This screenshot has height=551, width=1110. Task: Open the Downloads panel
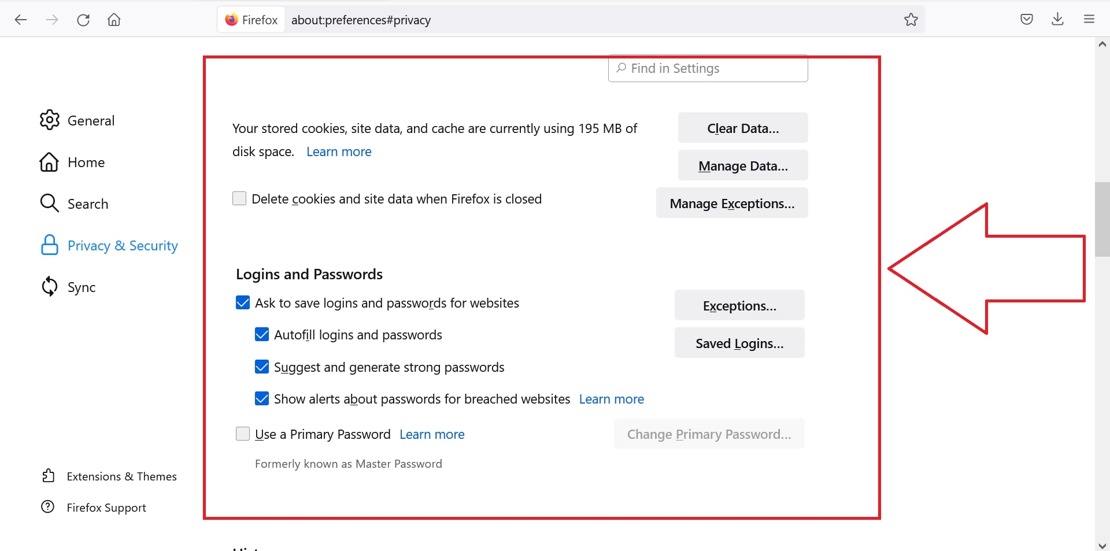[x=1057, y=19]
